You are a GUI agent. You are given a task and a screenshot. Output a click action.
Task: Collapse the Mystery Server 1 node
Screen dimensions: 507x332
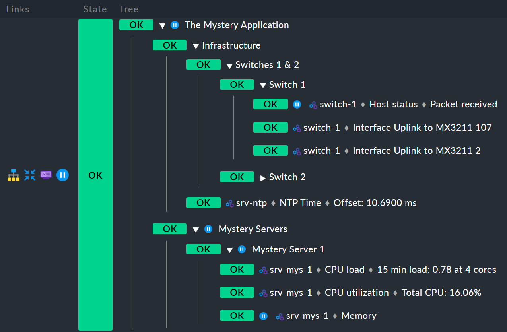point(229,250)
